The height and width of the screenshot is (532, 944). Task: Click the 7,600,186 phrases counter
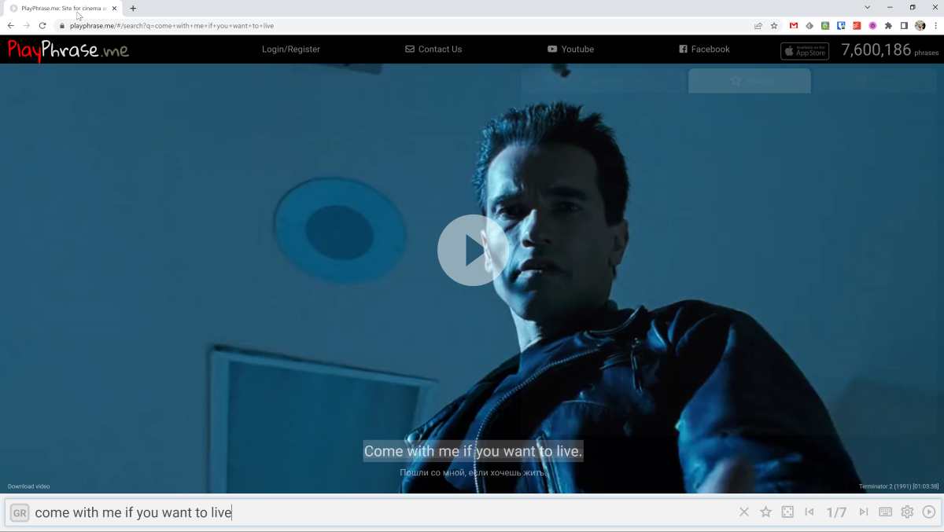(890, 50)
